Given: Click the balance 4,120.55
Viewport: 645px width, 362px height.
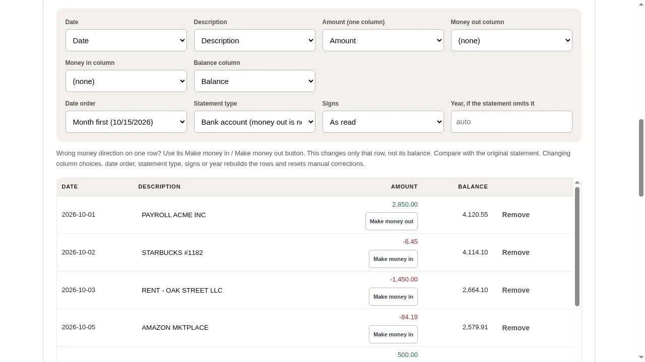Looking at the screenshot, I should [x=475, y=215].
